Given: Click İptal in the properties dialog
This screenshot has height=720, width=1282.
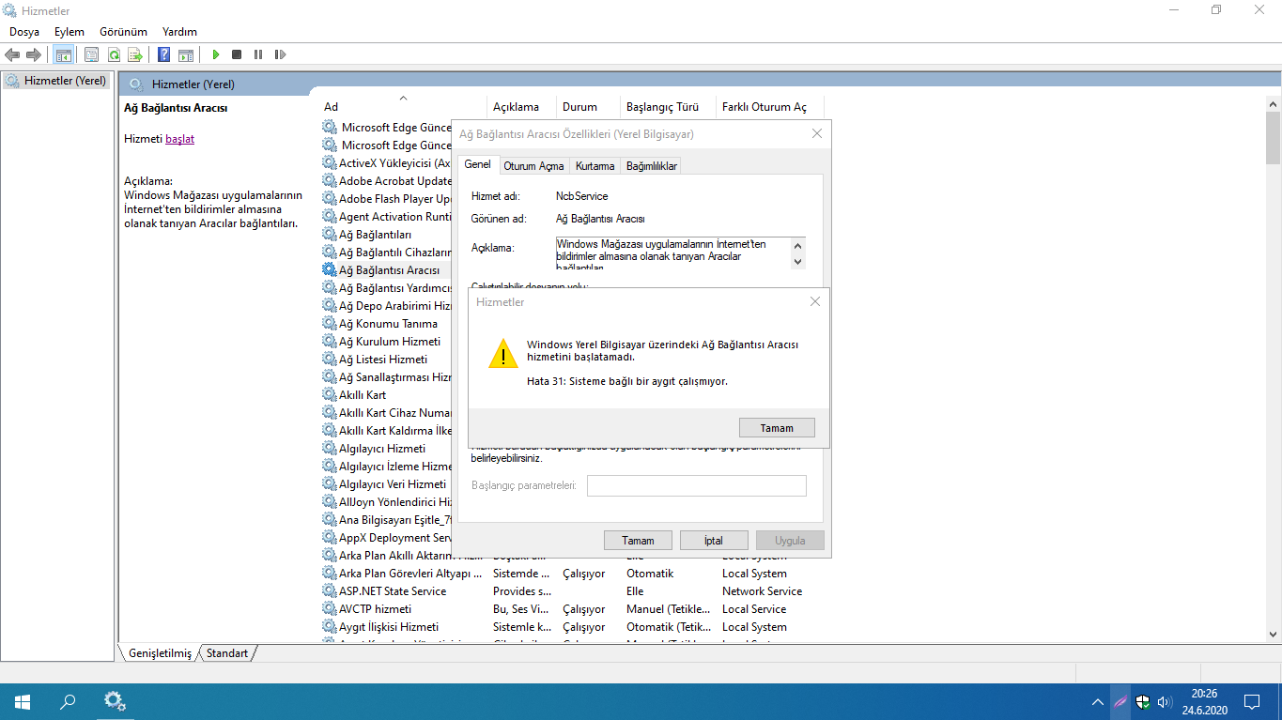Looking at the screenshot, I should (x=714, y=541).
